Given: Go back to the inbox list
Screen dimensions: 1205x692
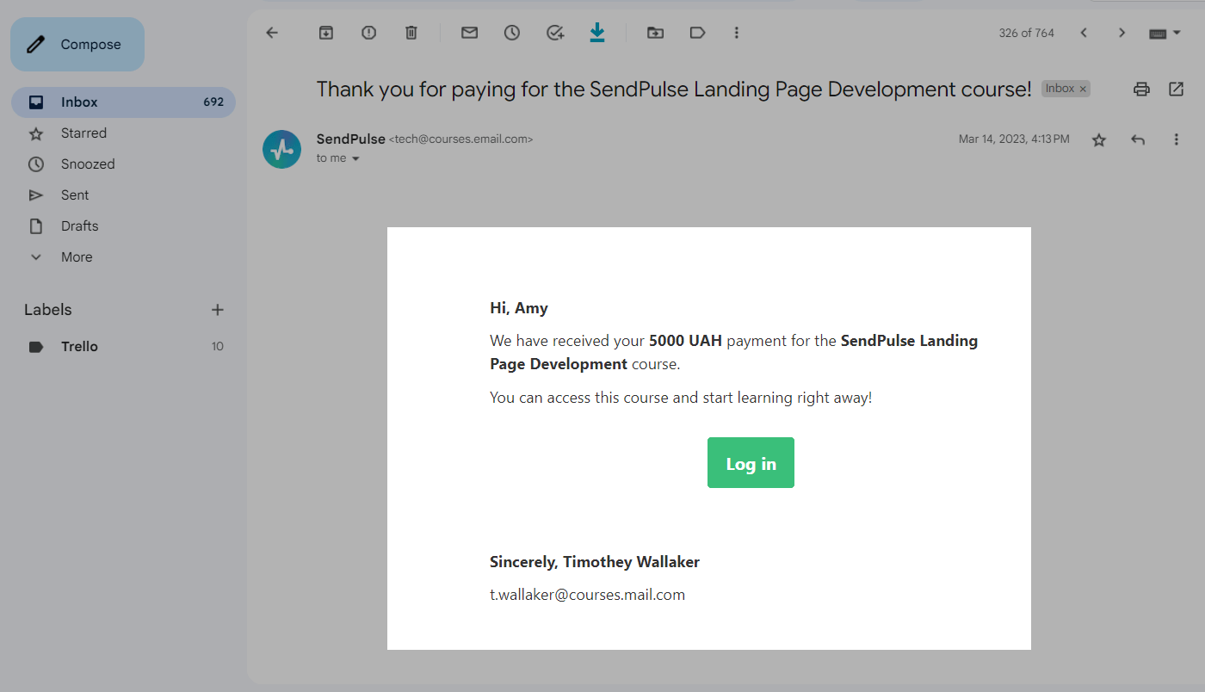Looking at the screenshot, I should (x=272, y=33).
